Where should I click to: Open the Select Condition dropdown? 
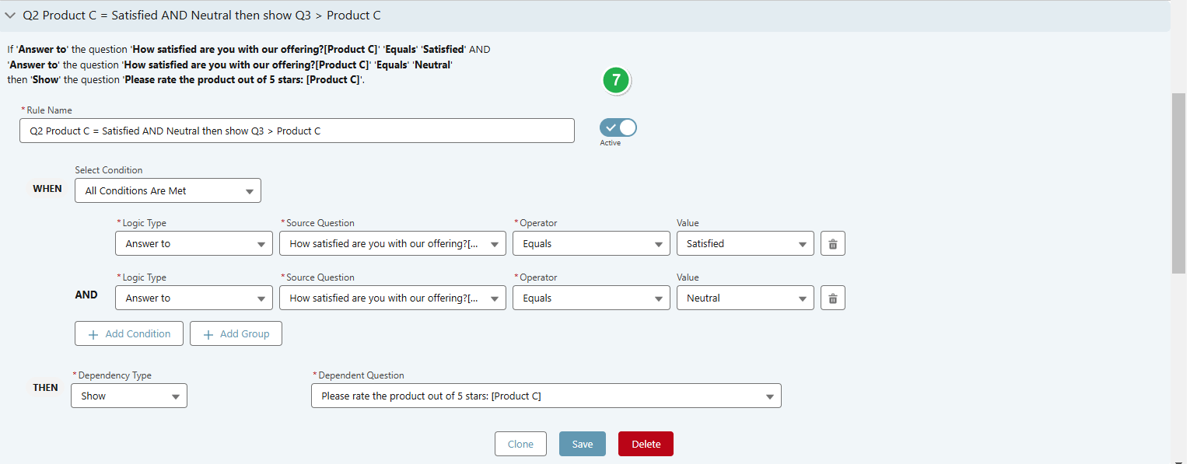[x=167, y=190]
